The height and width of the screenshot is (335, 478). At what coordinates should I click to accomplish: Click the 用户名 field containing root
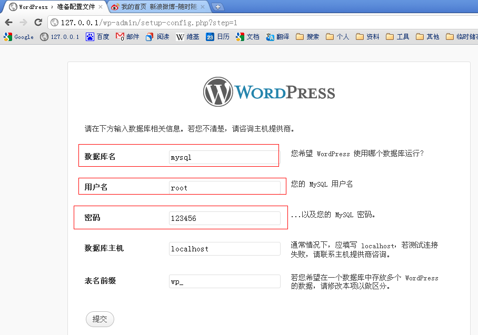click(224, 188)
